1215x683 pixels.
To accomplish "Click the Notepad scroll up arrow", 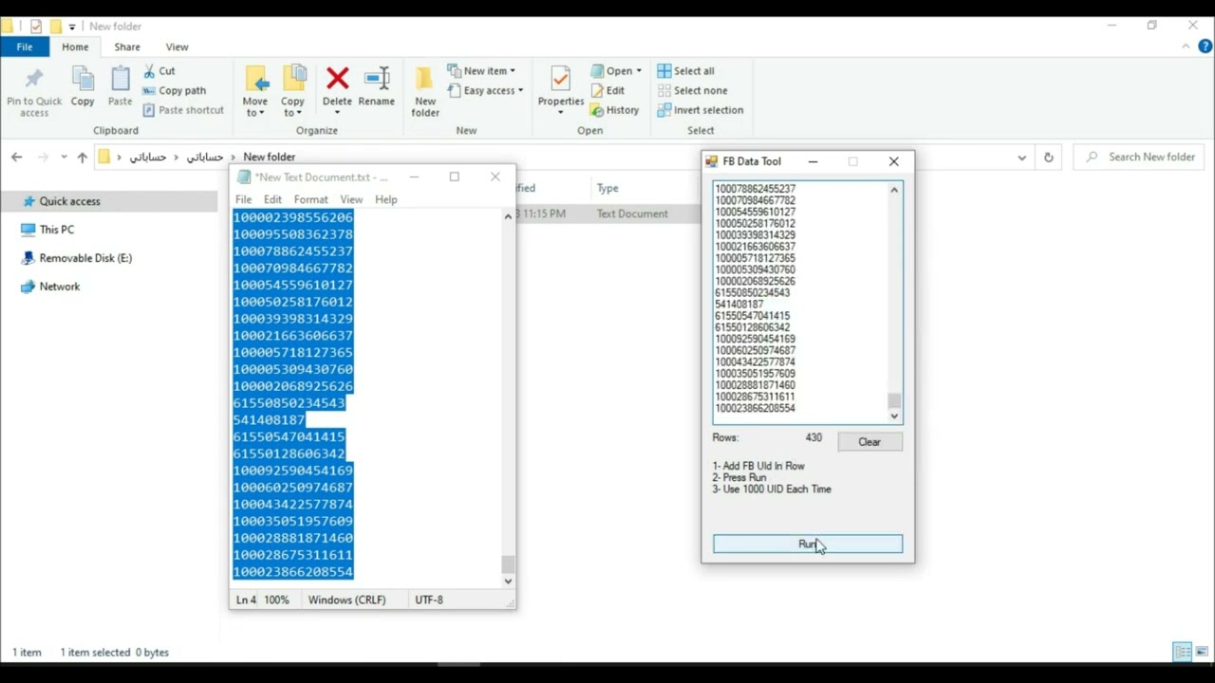I will (508, 217).
